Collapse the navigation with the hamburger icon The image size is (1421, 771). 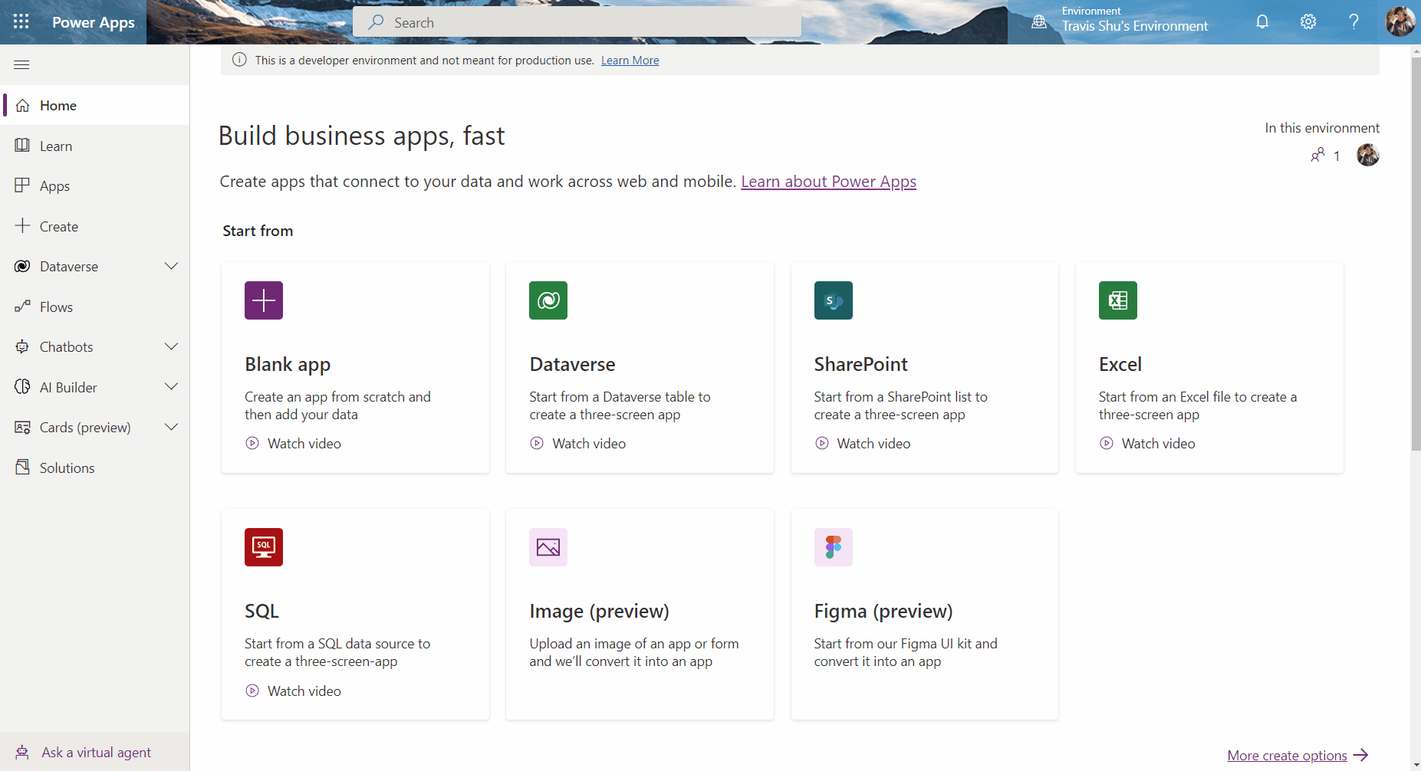[21, 64]
